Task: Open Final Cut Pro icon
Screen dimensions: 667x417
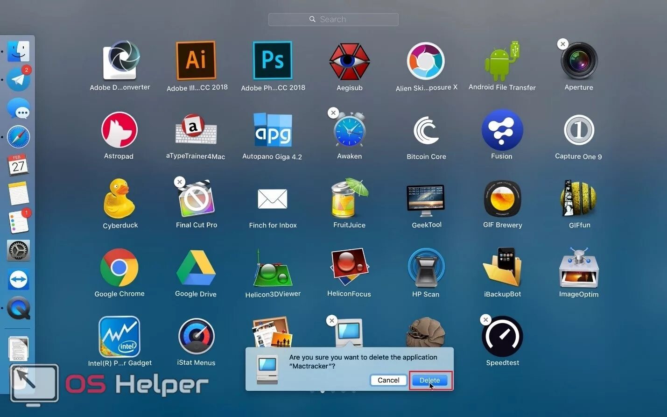Action: 197,199
